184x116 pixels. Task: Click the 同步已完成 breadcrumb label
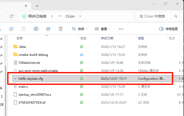[x=37, y=16]
